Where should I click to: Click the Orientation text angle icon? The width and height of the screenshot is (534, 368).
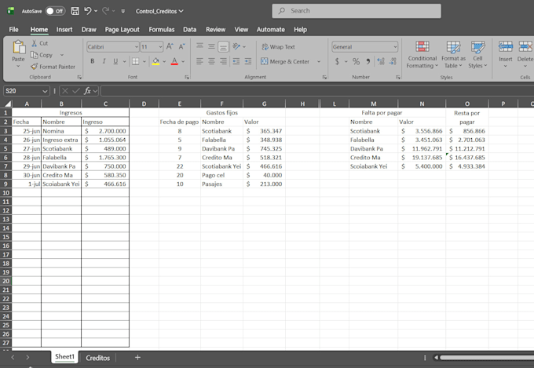(236, 46)
